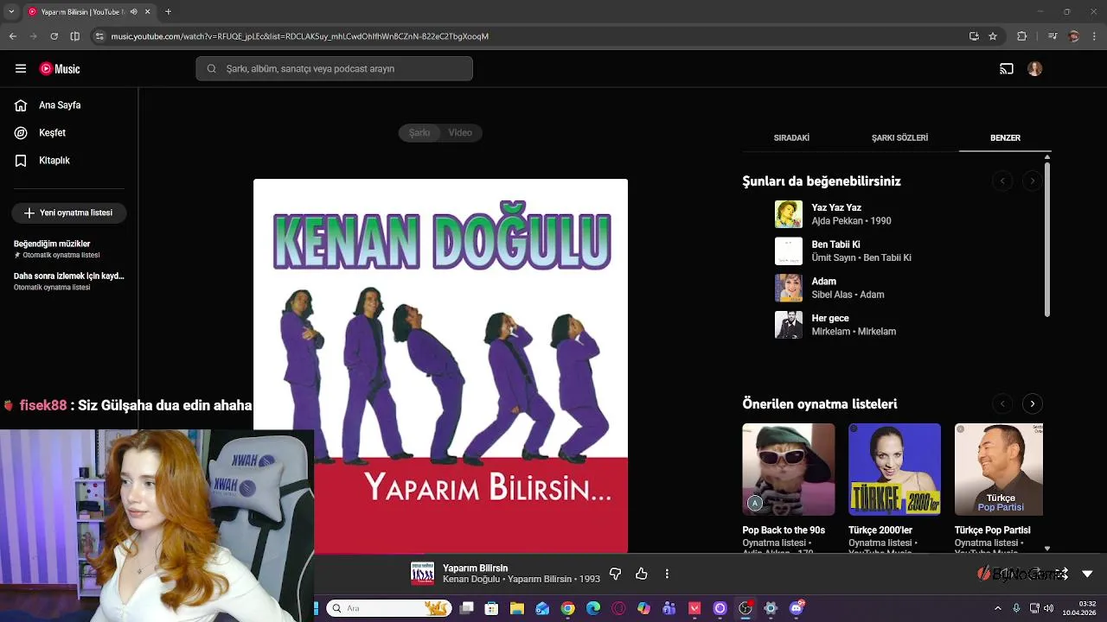Open File Explorer from taskbar
The width and height of the screenshot is (1107, 622).
tap(517, 608)
